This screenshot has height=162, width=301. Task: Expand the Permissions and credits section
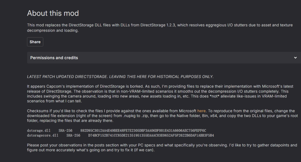[x=54, y=58]
